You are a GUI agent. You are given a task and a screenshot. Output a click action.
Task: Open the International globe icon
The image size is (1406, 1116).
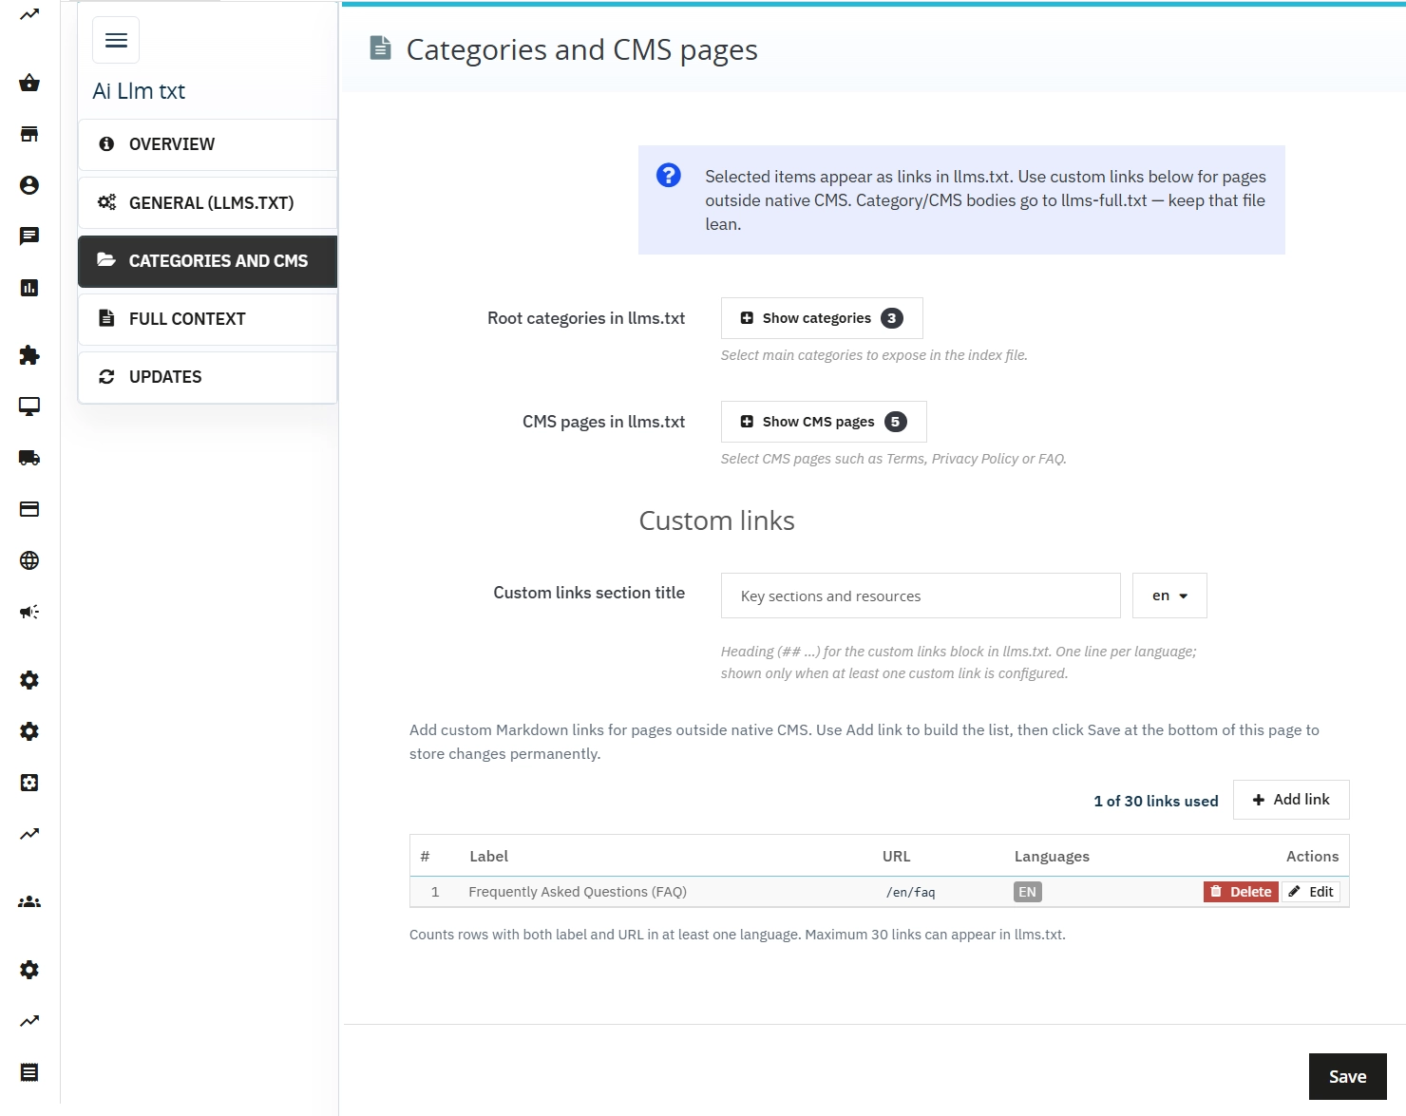coord(29,560)
